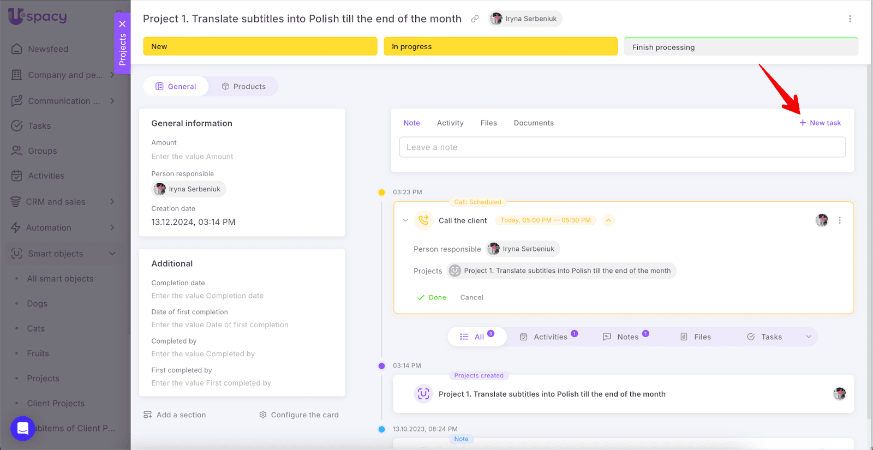Open the Documents tab
This screenshot has height=450, width=873.
(x=533, y=123)
